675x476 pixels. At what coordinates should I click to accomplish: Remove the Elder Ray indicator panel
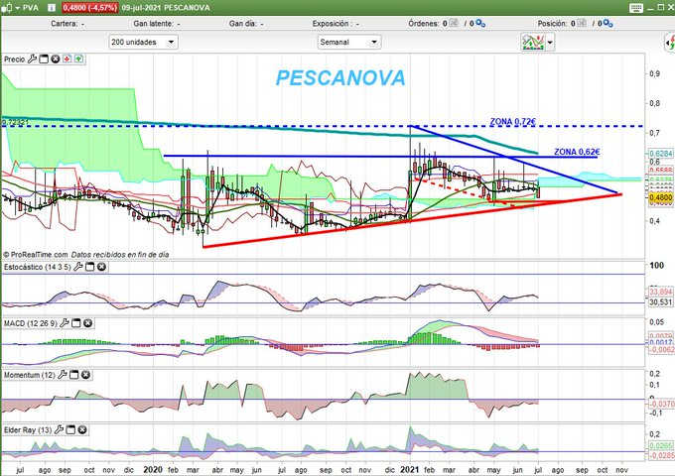click(82, 429)
